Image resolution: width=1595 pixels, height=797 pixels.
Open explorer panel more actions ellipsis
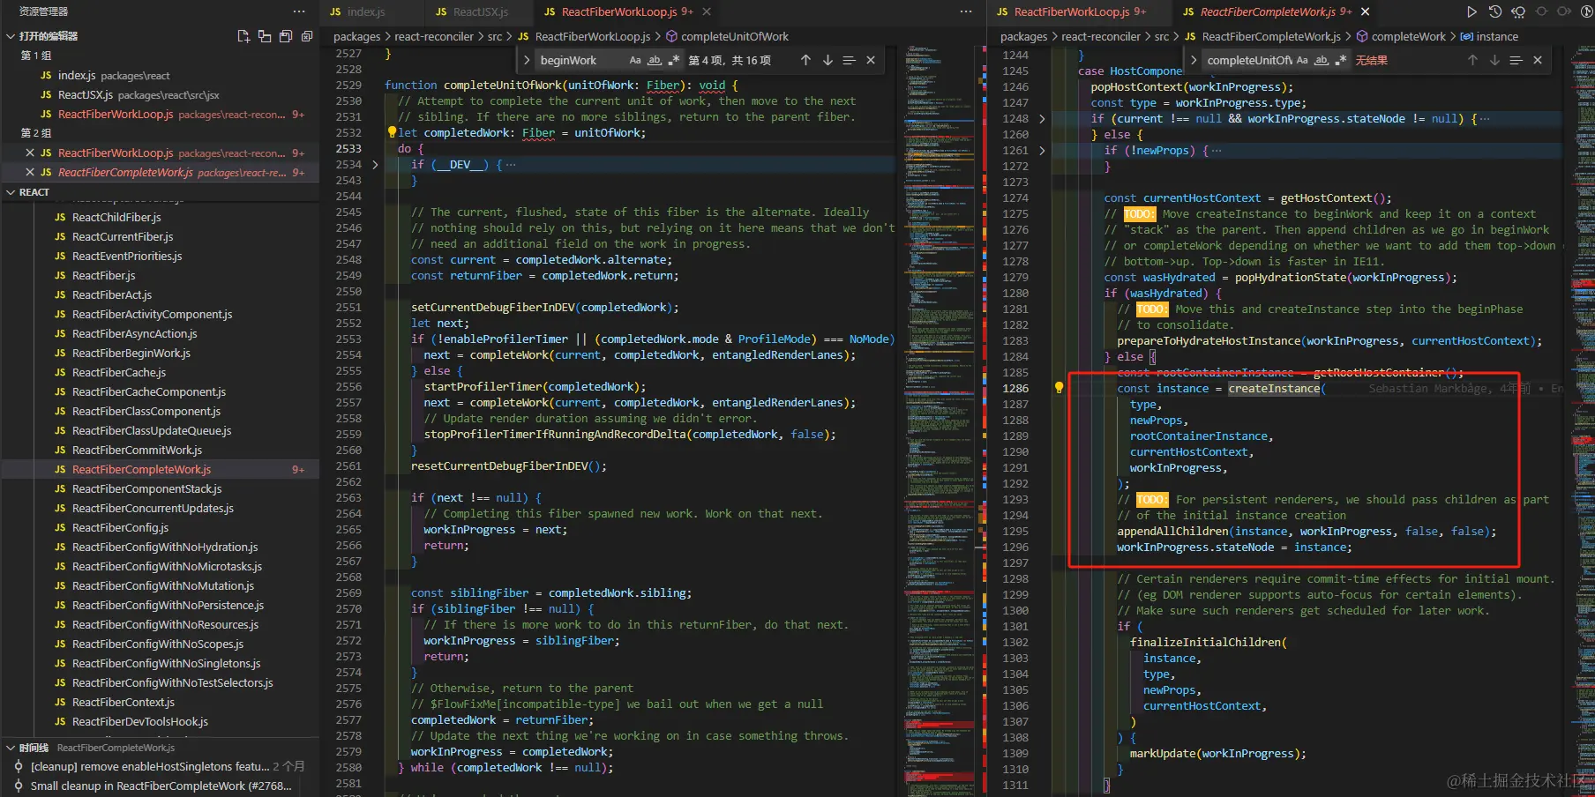pos(299,11)
